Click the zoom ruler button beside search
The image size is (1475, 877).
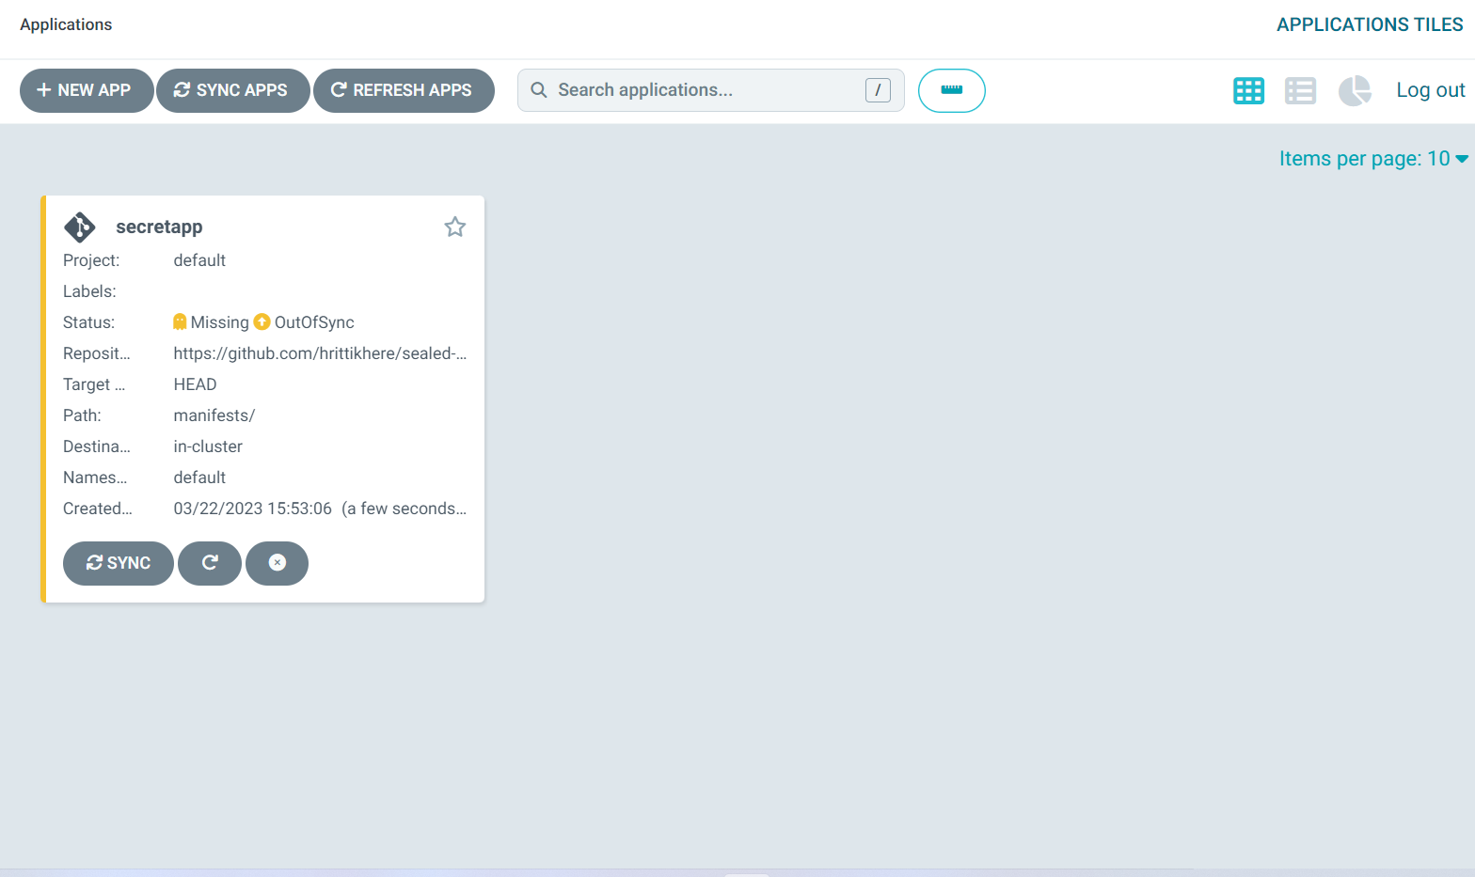point(952,90)
